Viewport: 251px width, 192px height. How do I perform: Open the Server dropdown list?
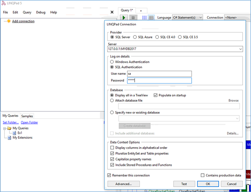point(241,49)
